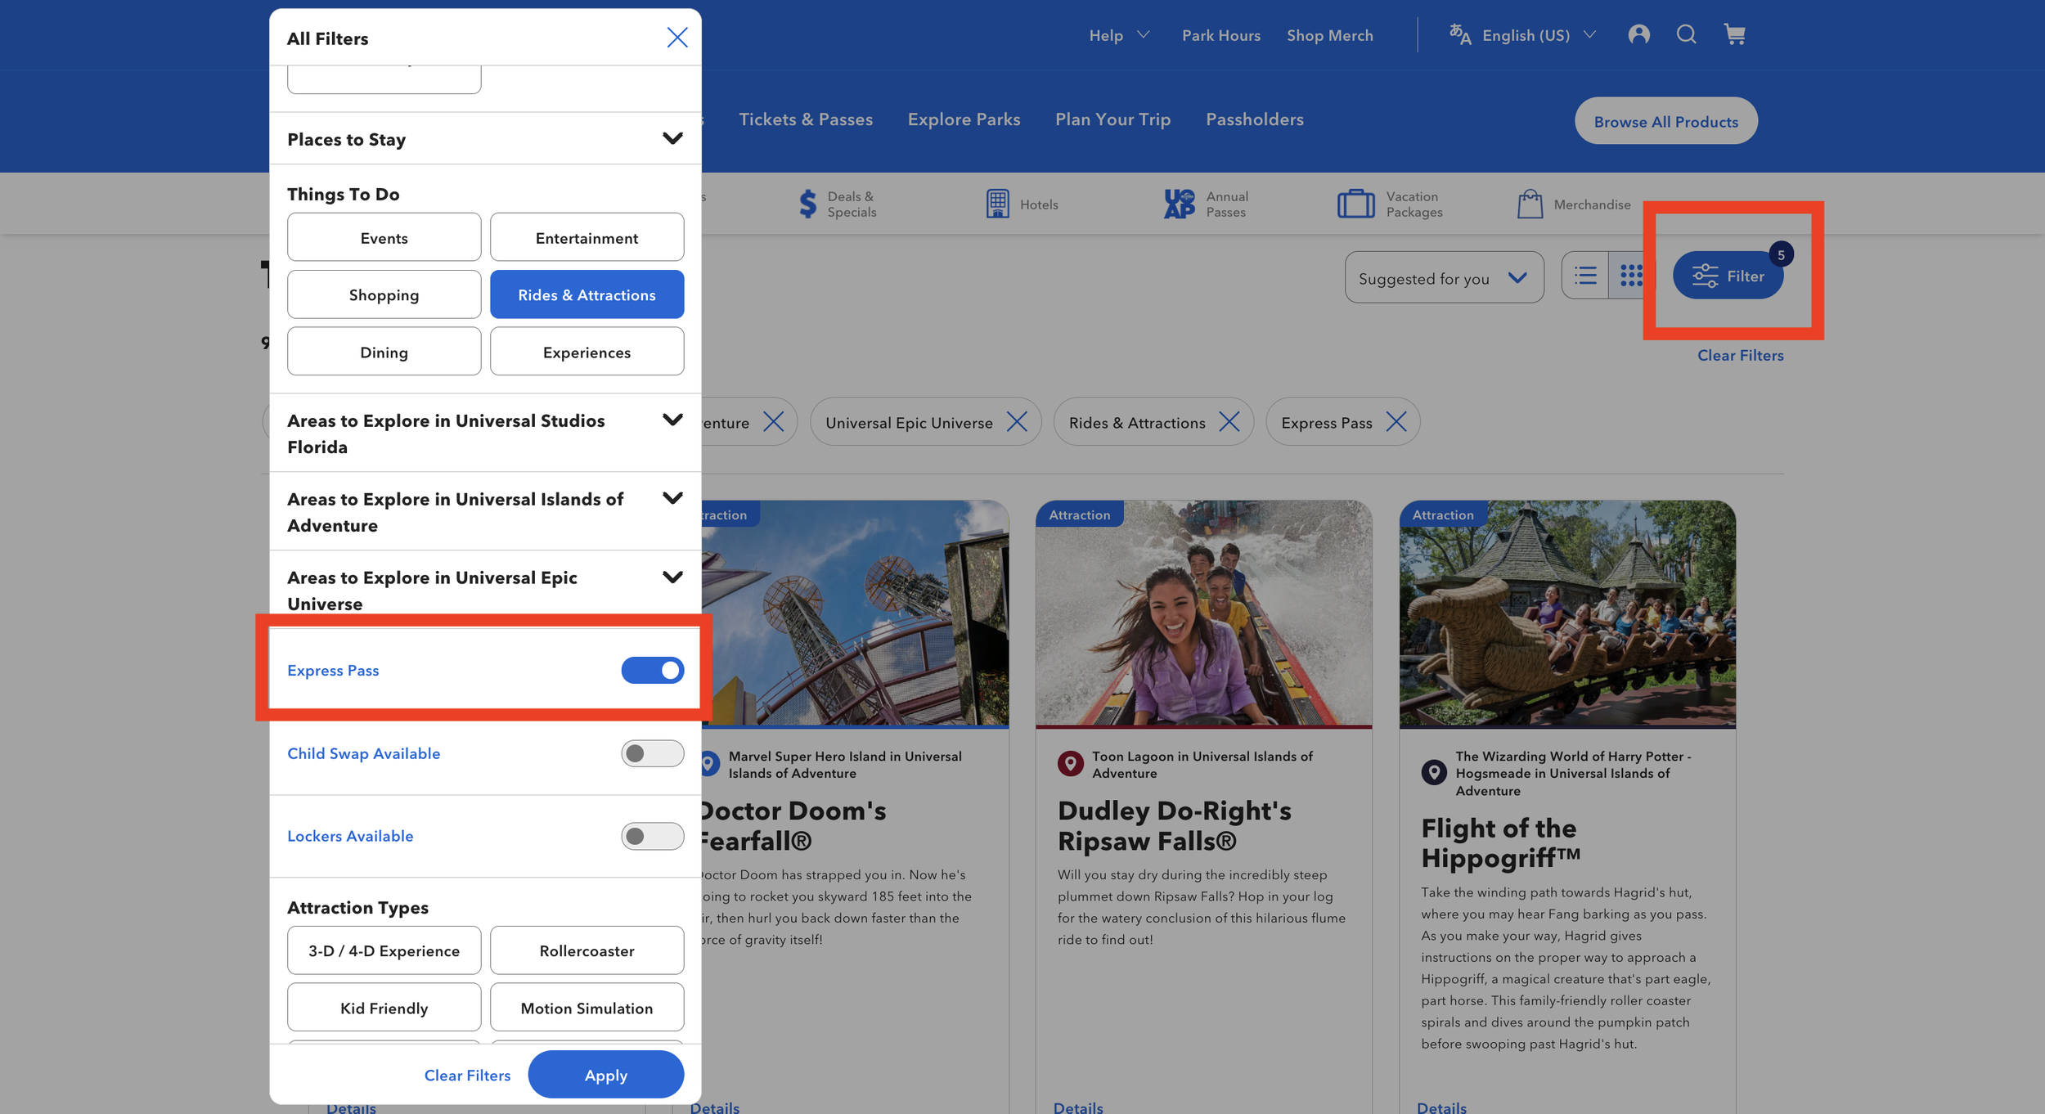Click the Merchandise shopping bag icon
The width and height of the screenshot is (2045, 1114).
tap(1530, 204)
